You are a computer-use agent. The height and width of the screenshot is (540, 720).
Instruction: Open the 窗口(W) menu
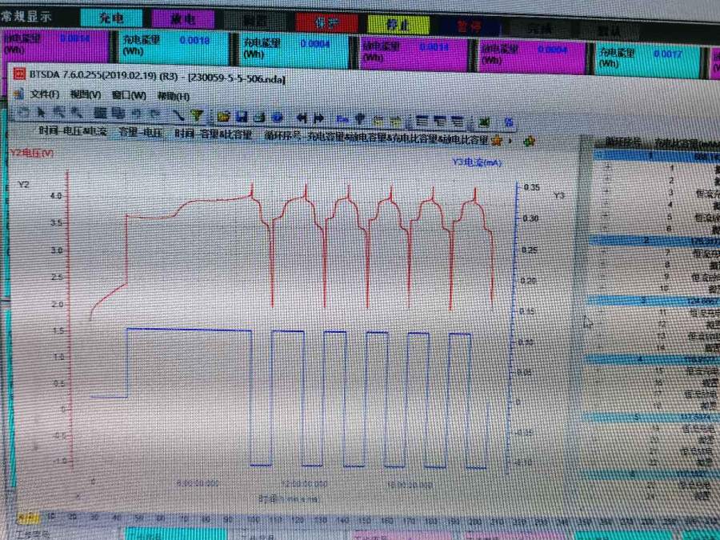coord(129,95)
